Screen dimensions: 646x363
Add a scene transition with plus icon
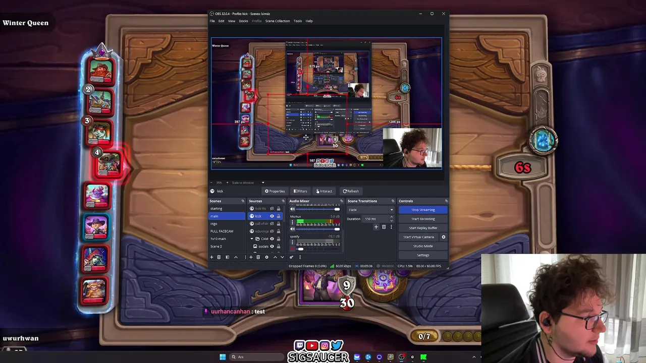(376, 227)
